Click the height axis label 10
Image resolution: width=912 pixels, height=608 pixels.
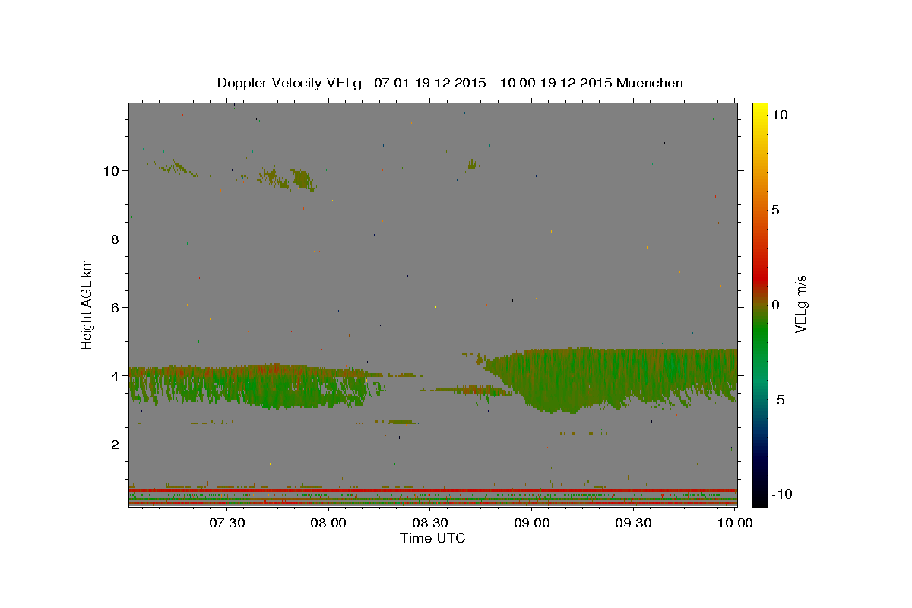110,170
